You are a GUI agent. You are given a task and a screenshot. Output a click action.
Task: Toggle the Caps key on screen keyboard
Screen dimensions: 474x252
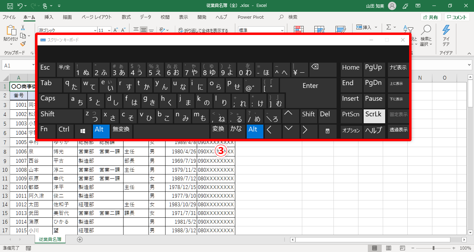click(x=54, y=100)
